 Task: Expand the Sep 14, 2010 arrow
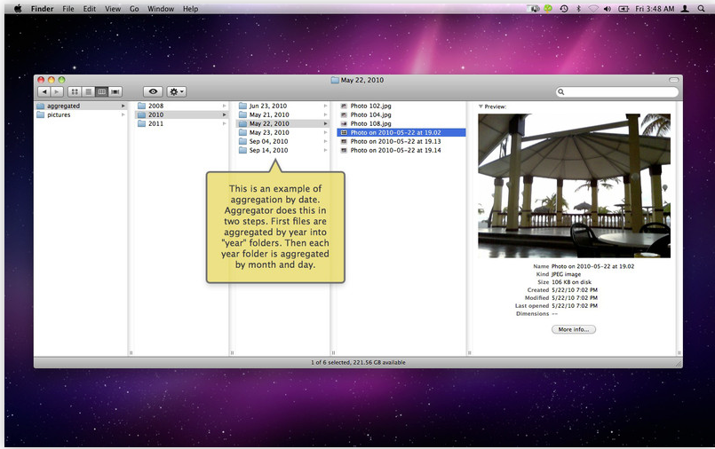326,150
